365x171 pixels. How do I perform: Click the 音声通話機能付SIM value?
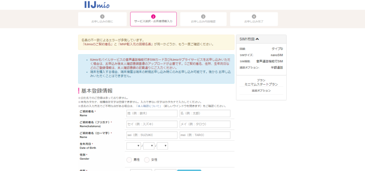pos(269,61)
